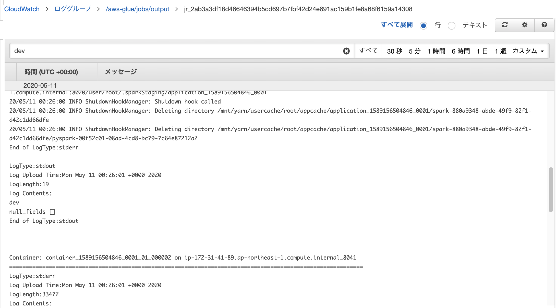Choose the 6 時間 time range

point(461,51)
